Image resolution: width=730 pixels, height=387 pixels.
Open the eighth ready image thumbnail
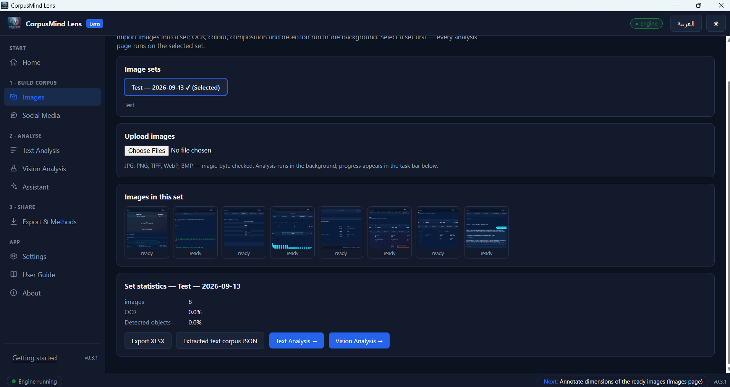click(486, 232)
